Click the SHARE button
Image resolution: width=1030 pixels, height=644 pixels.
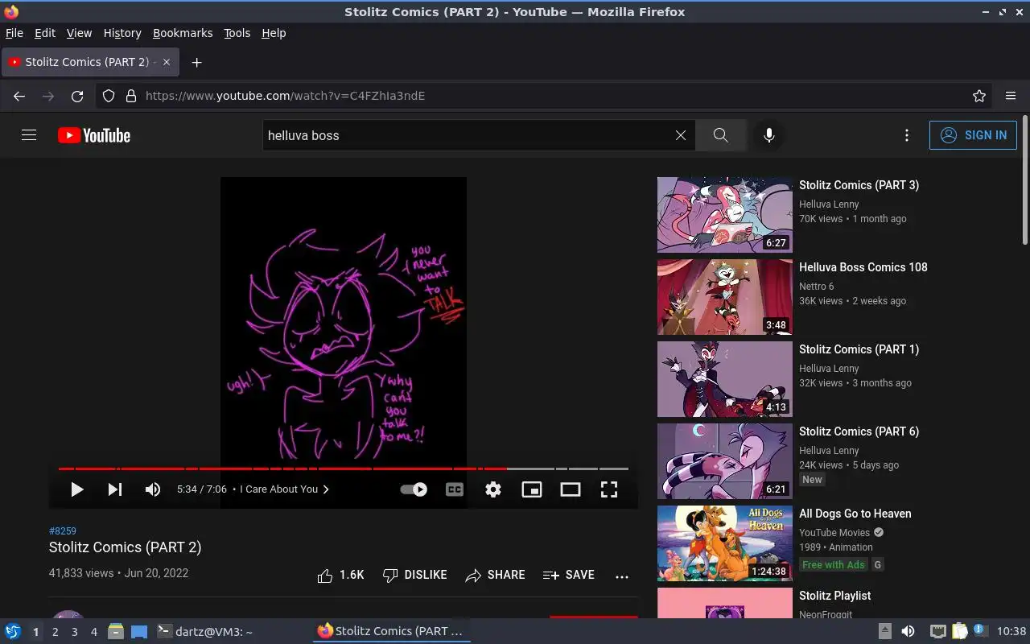495,575
